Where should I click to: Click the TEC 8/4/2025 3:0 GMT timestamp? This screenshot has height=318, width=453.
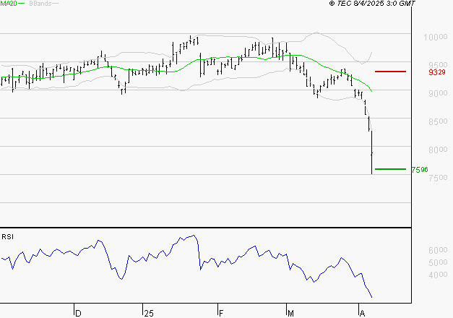[372, 4]
